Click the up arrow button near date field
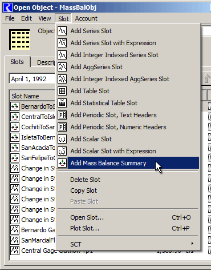This screenshot has height=270, width=211. tap(206, 78)
